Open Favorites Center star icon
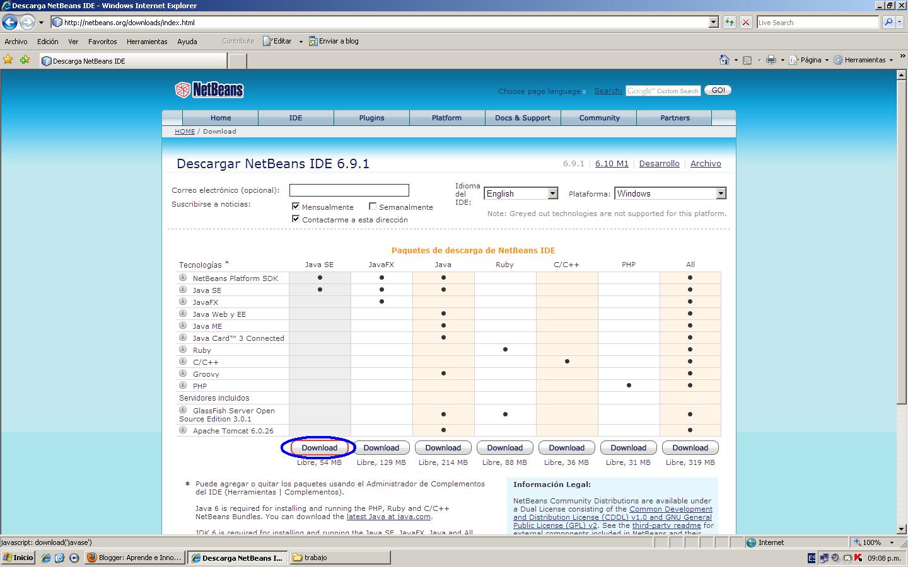 [8, 59]
